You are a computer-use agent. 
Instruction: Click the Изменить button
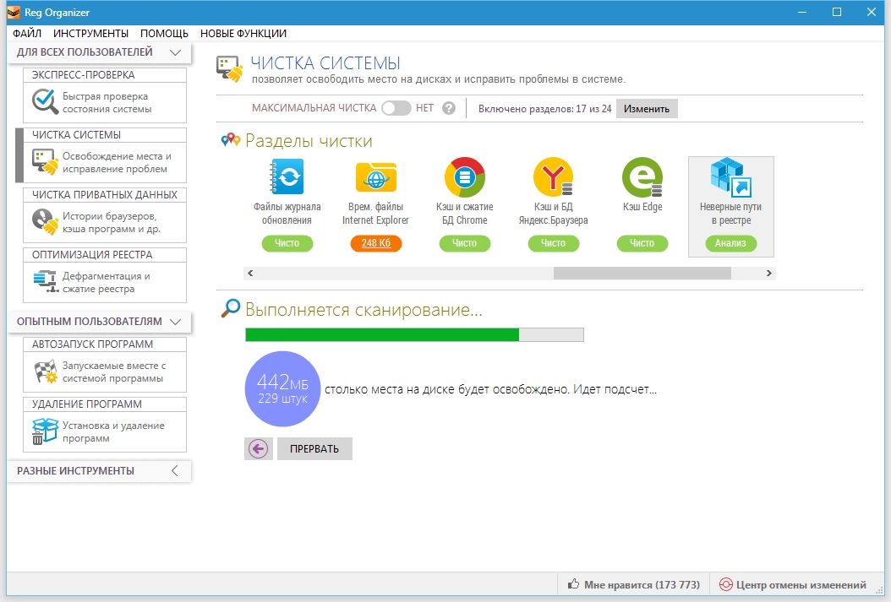pyautogui.click(x=647, y=109)
